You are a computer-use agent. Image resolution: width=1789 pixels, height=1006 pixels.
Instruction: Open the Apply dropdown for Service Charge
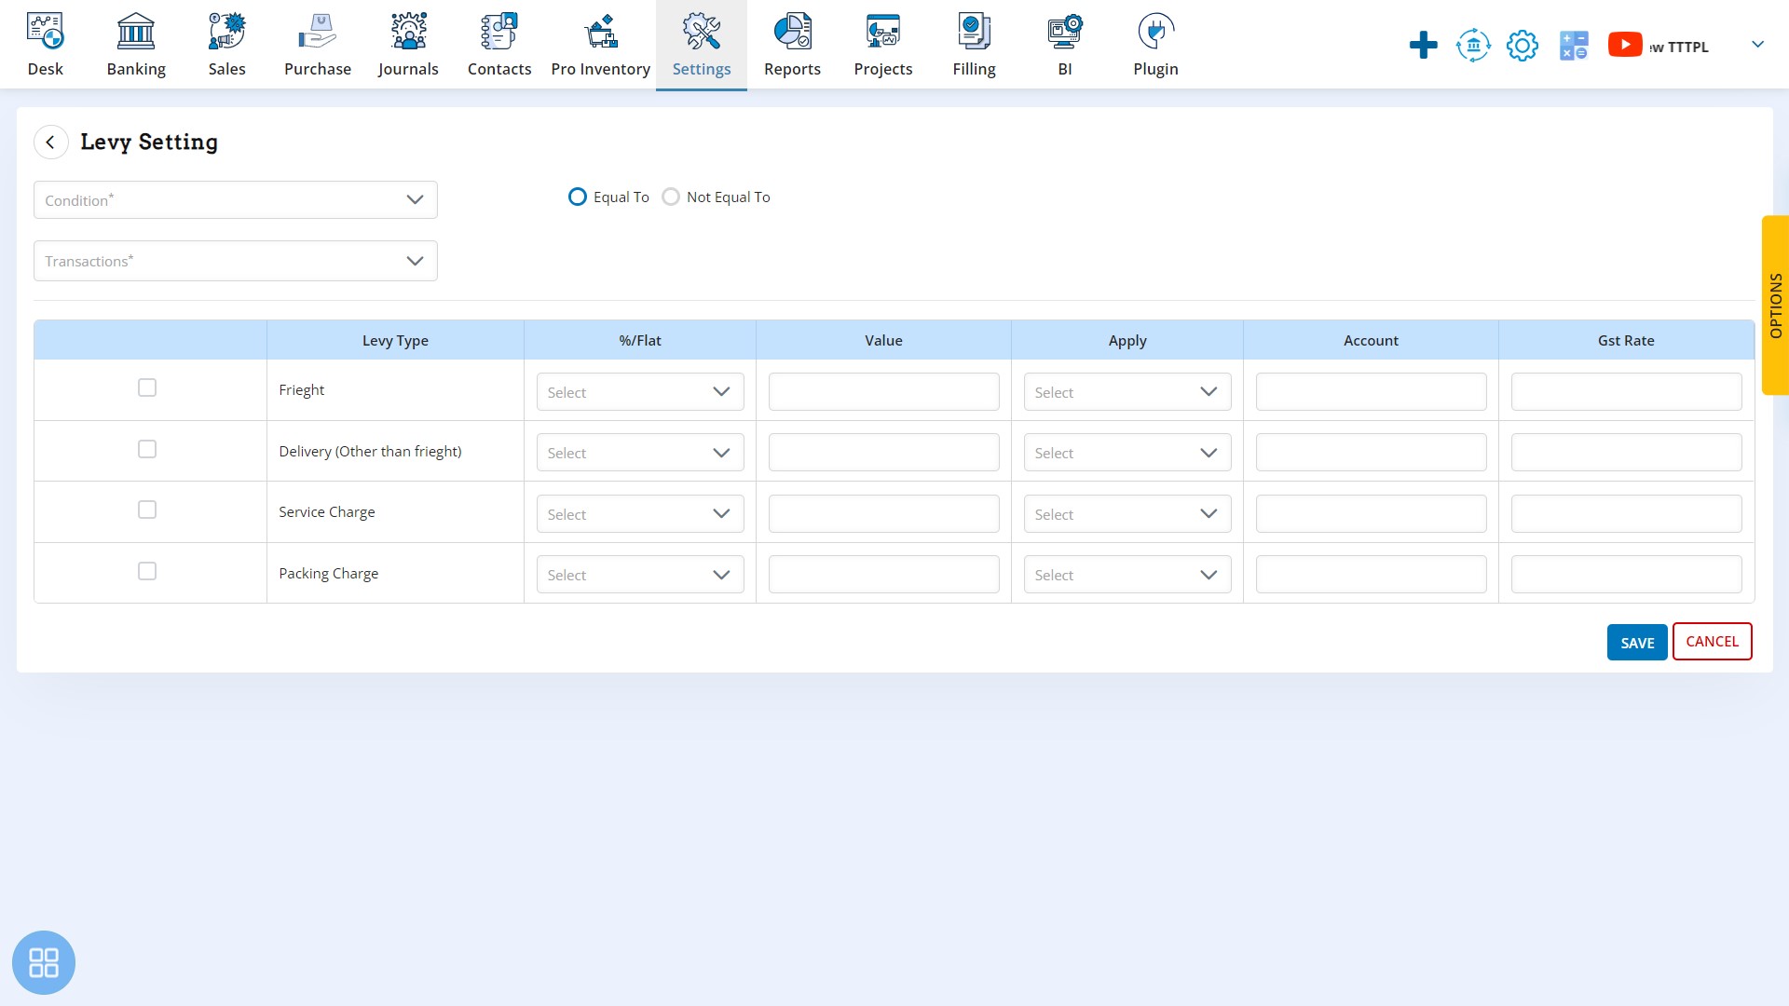click(x=1127, y=513)
